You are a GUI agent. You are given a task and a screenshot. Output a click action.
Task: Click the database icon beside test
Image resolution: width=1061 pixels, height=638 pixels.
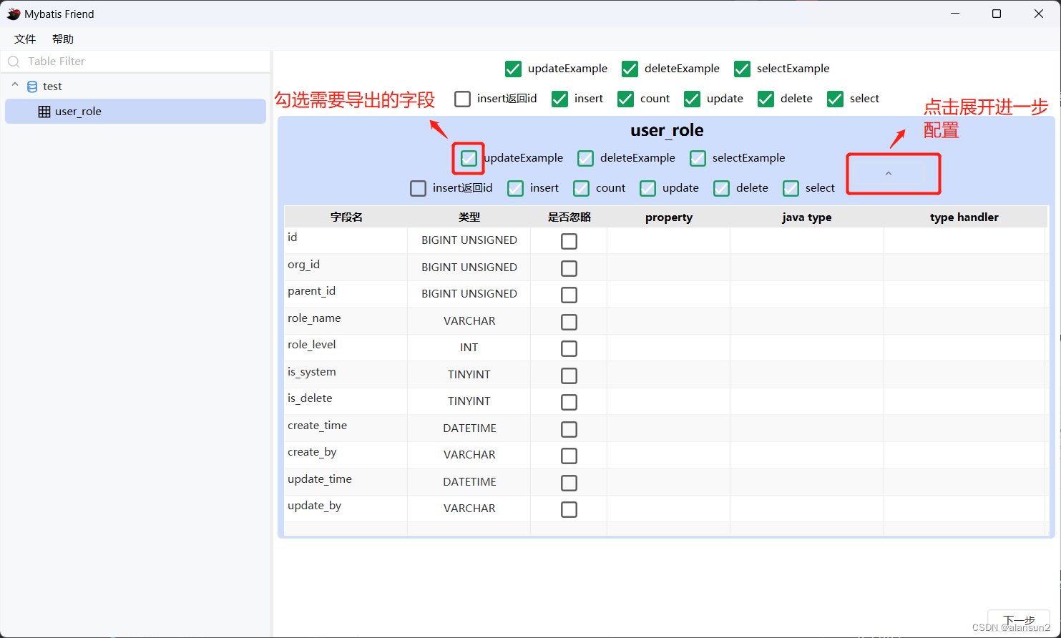pos(32,87)
